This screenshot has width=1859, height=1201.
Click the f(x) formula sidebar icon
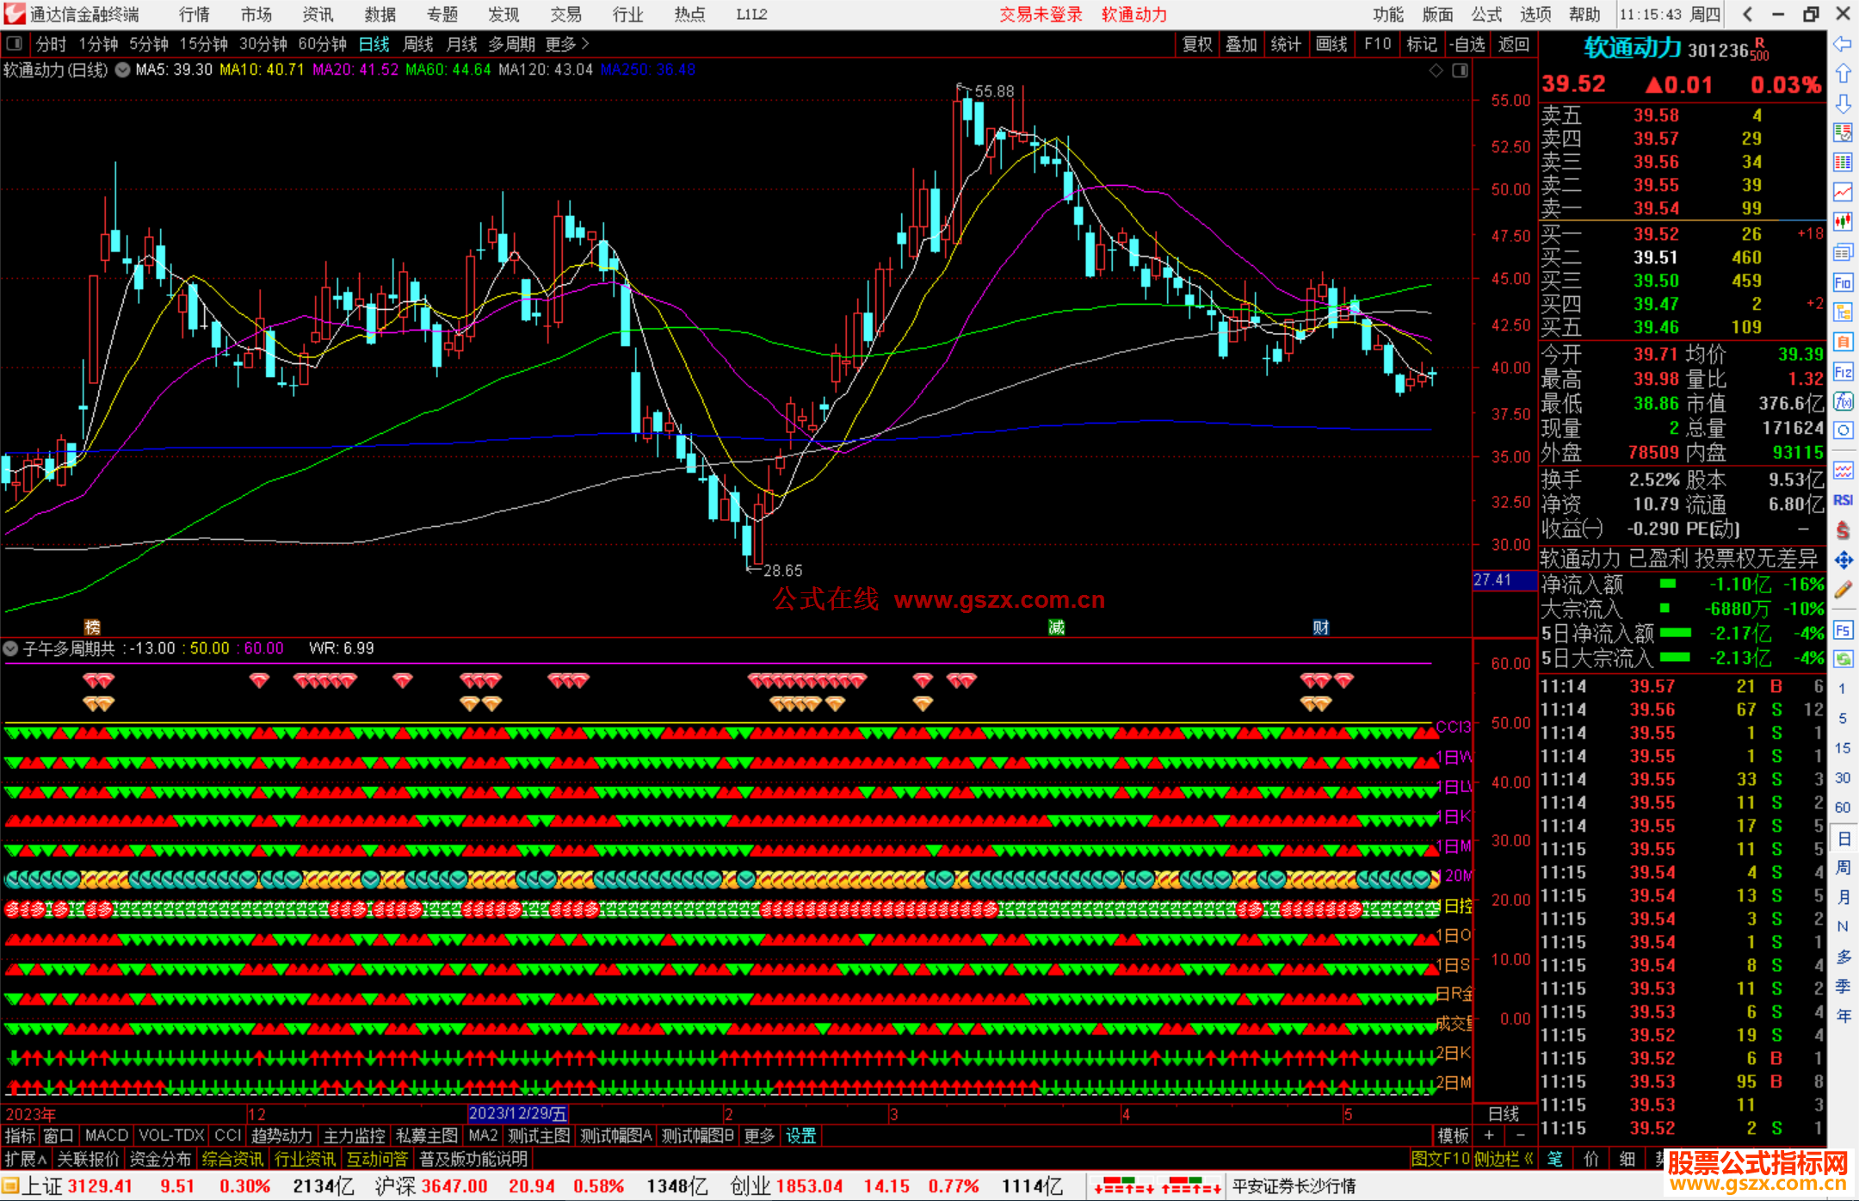(x=1843, y=401)
